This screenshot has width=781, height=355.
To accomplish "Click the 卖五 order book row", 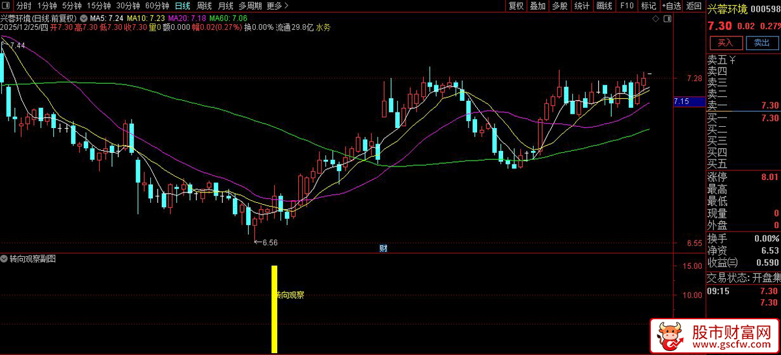I will [744, 60].
